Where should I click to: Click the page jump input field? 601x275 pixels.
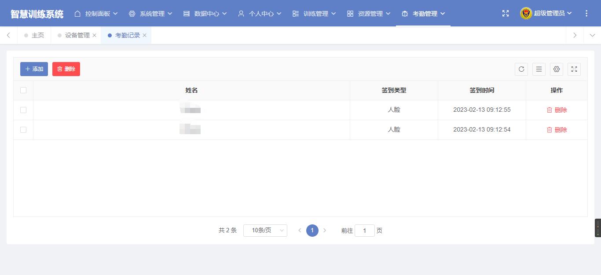[364, 231]
